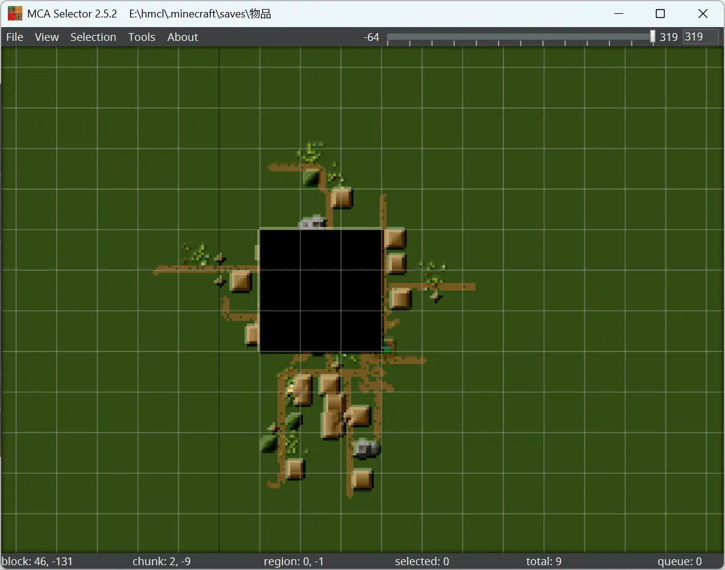Click the 319 maximum height label
725x570 pixels.
coord(668,37)
